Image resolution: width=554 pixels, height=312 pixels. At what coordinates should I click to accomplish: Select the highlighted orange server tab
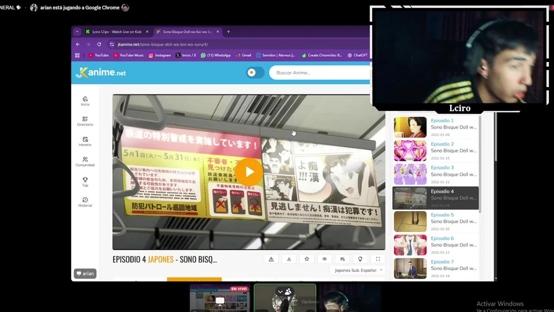[x=194, y=279]
